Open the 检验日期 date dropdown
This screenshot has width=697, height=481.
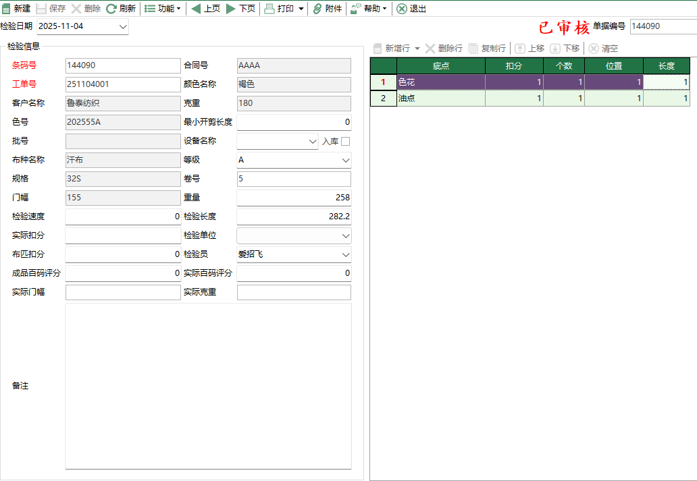pos(124,26)
